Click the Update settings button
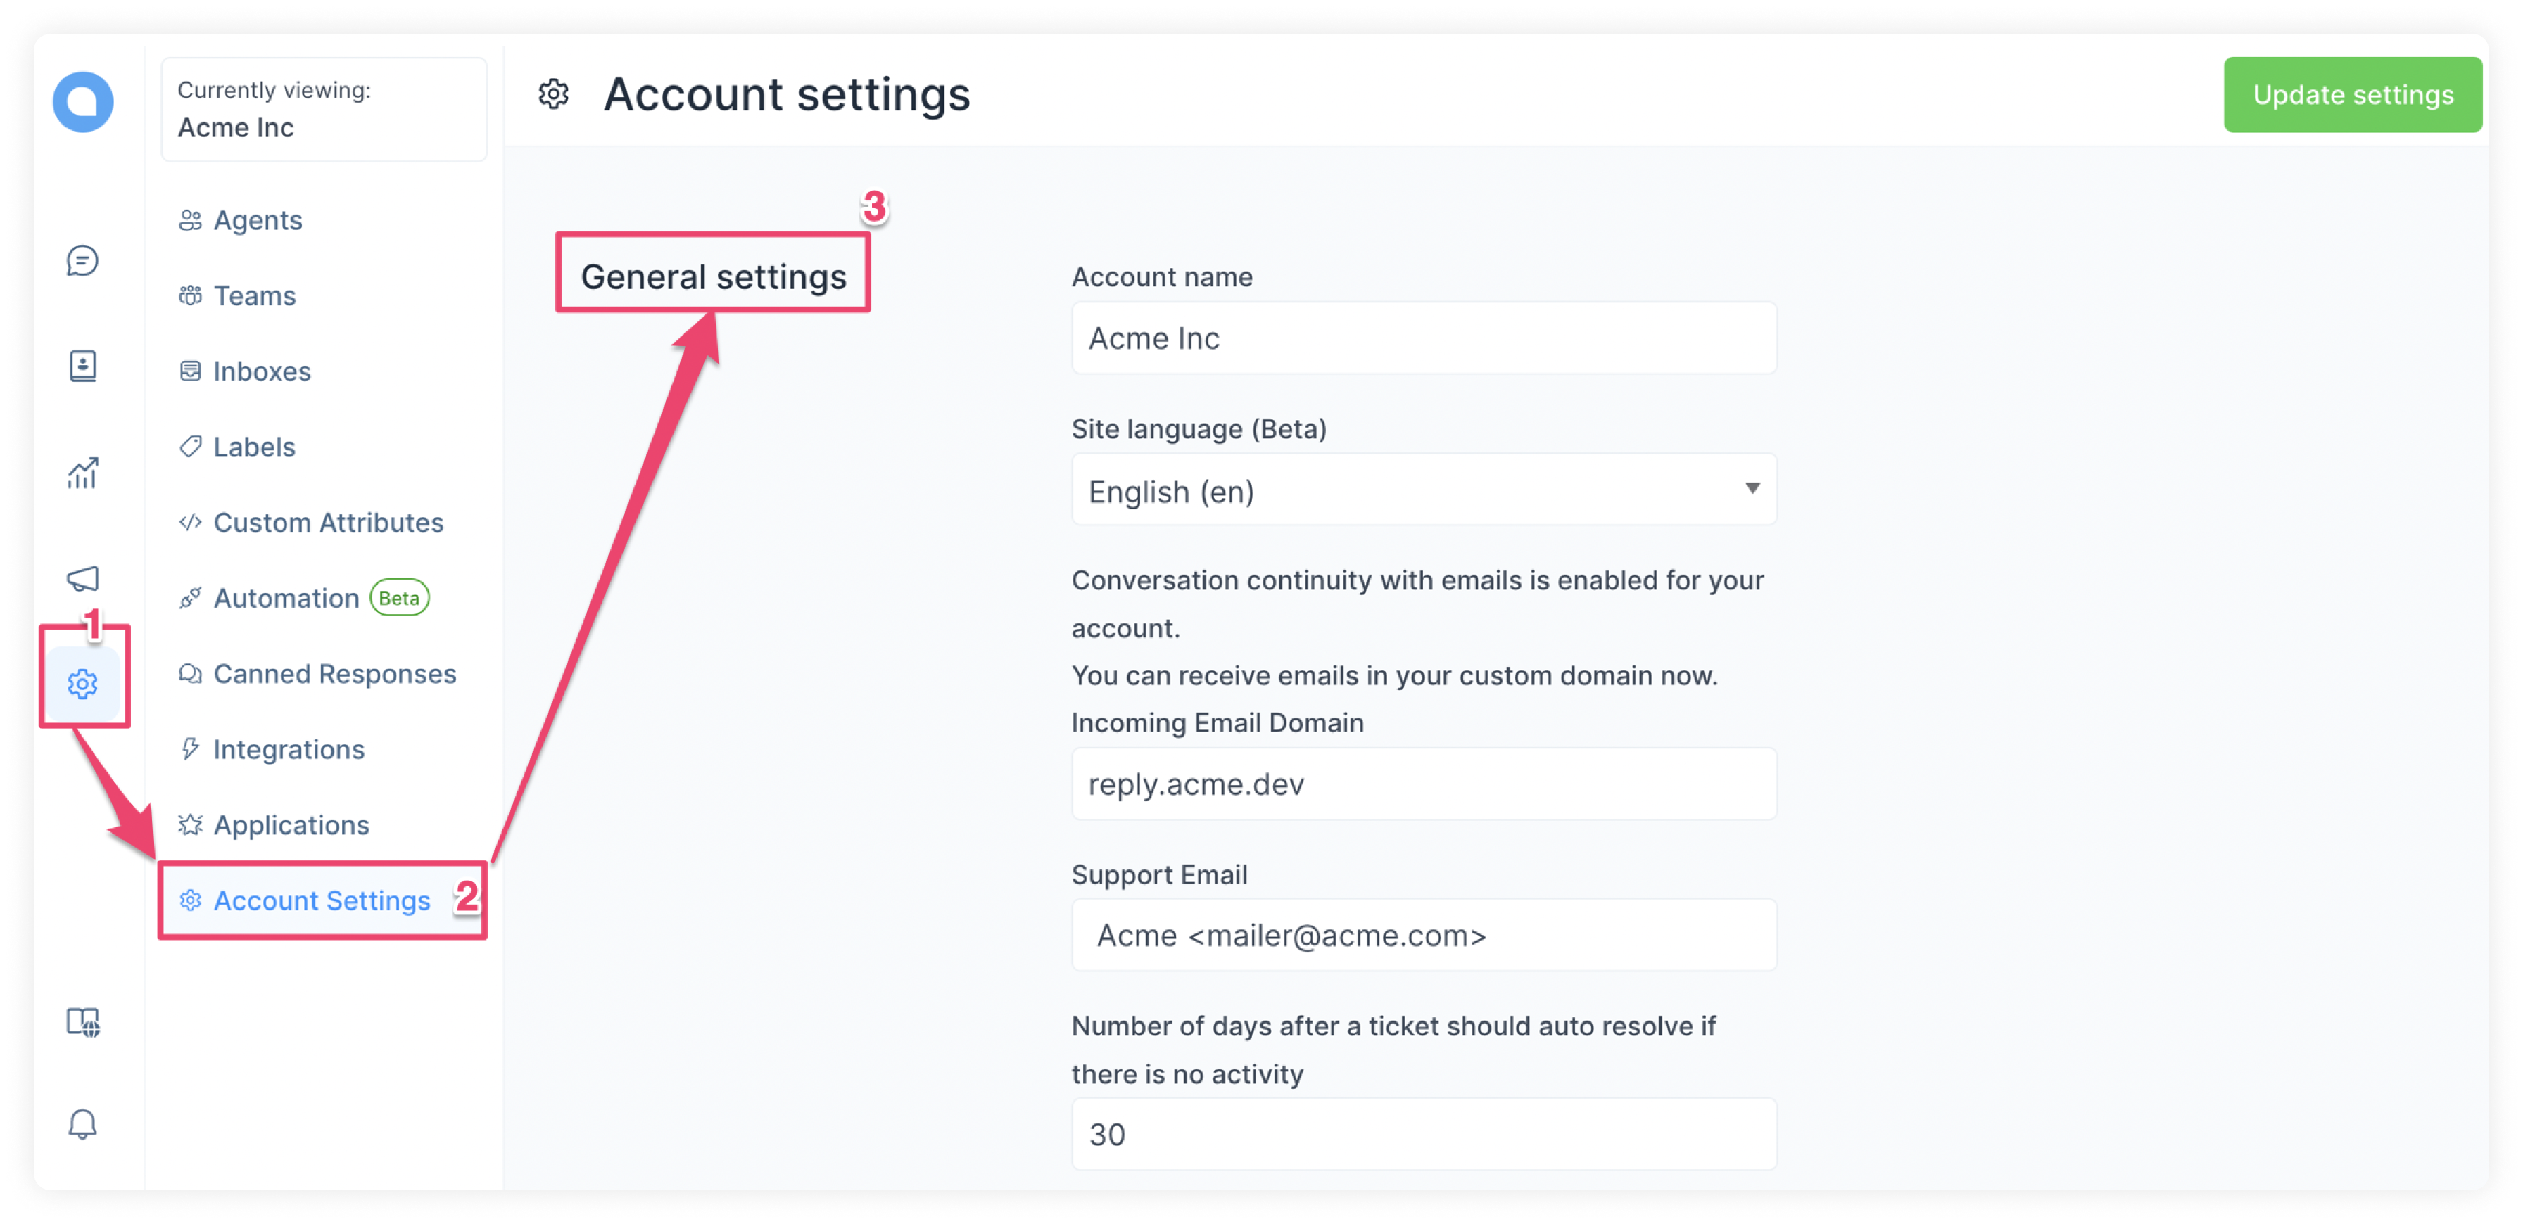The width and height of the screenshot is (2523, 1224). tap(2353, 94)
